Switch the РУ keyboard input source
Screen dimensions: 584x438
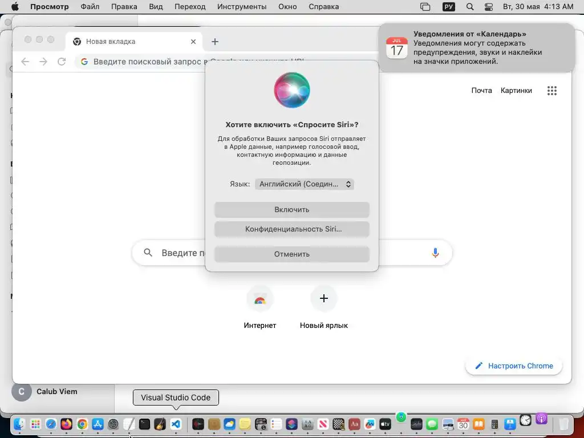coord(449,7)
